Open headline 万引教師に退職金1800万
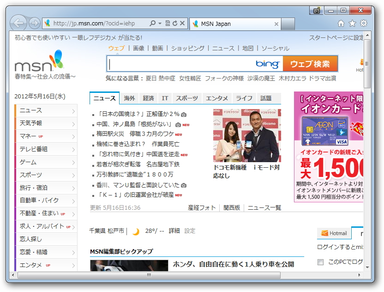384x292 pixels. pos(135,174)
